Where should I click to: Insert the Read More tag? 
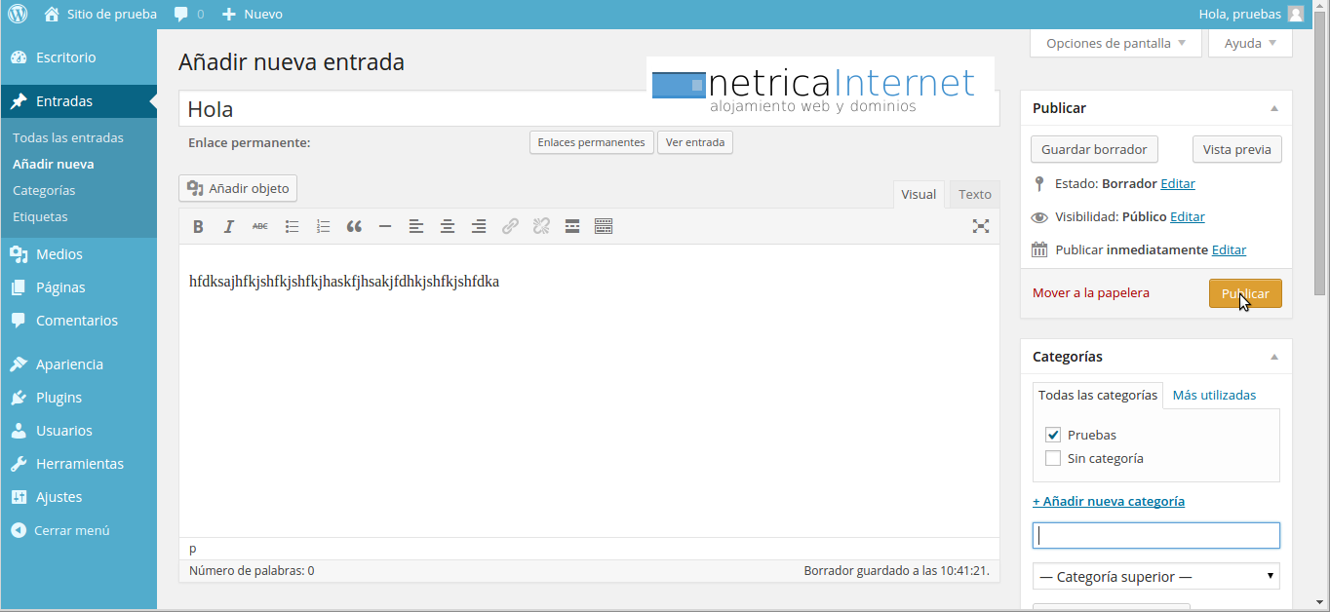[x=572, y=226]
